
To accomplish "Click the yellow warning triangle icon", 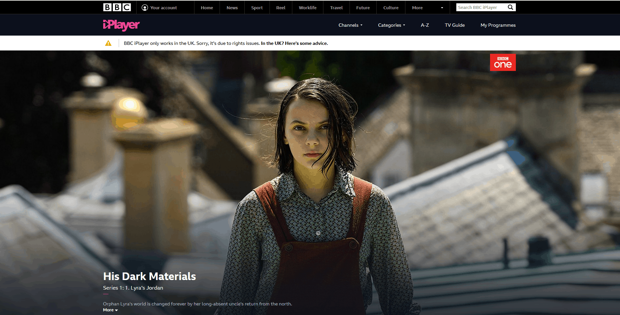I will [x=108, y=43].
